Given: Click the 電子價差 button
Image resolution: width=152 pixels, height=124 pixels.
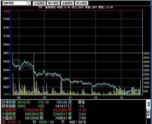Looking at the screenshot, I should click(x=53, y=3).
